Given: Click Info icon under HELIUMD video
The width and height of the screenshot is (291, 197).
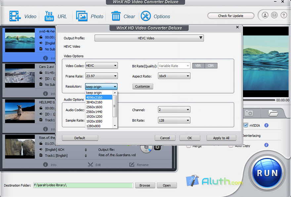Looking at the screenshot, I should coord(46,129).
